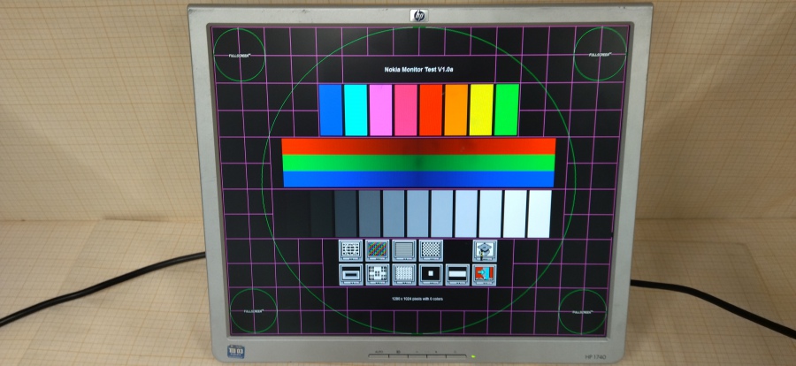Open the geometry grid test icon
This screenshot has width=796, height=366.
tap(352, 250)
